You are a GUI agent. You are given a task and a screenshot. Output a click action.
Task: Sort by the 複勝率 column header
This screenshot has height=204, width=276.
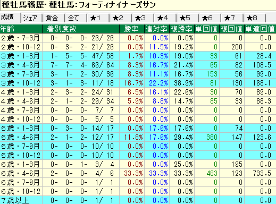click(x=182, y=29)
